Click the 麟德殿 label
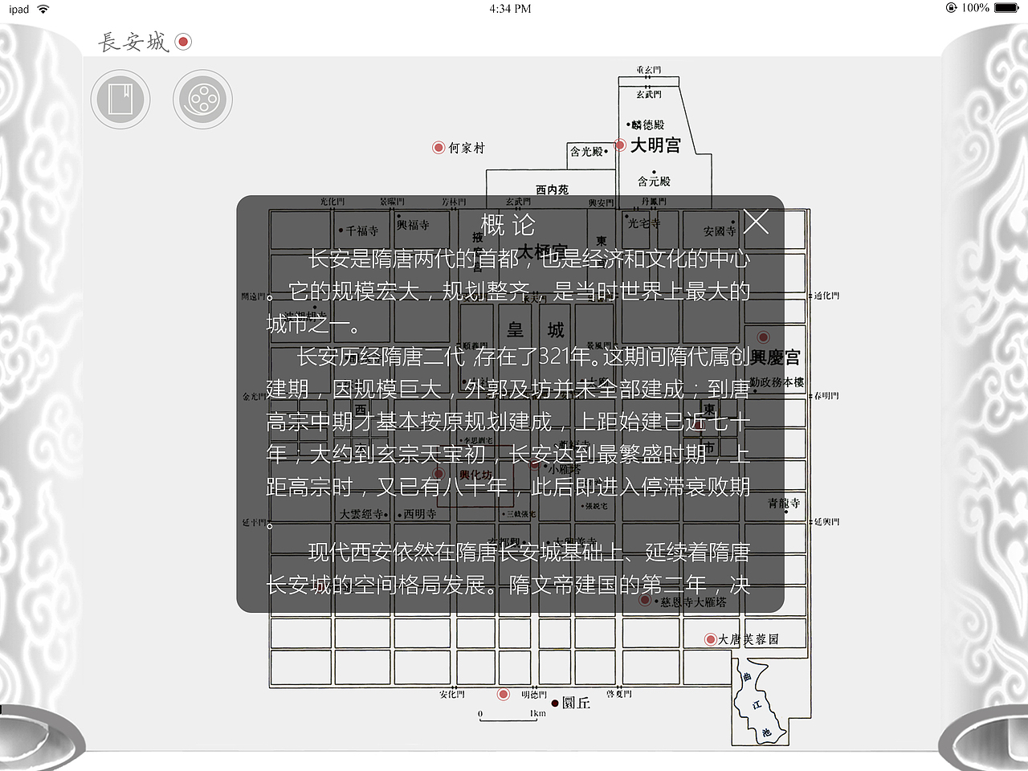The image size is (1028, 771). pyautogui.click(x=647, y=124)
